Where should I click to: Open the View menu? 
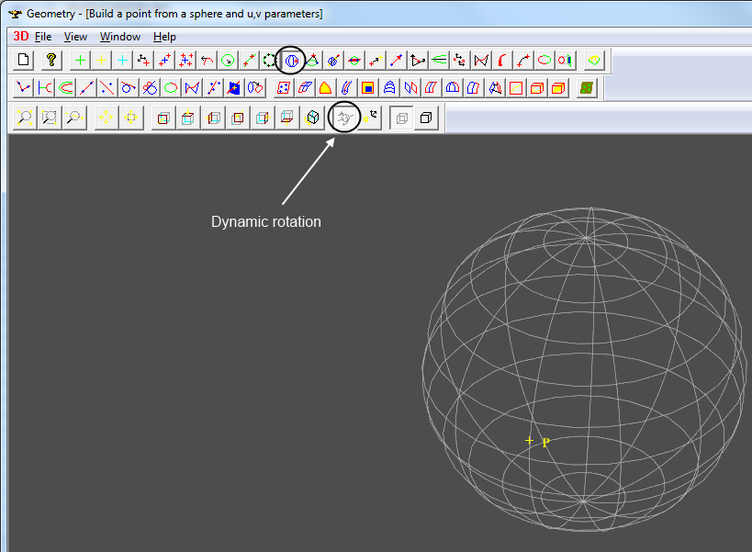coord(75,37)
